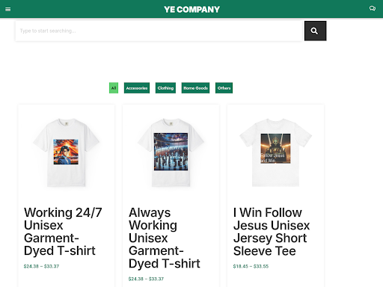Open the chat bubbles icon
Screen dimensions: 383x287
tap(373, 8)
